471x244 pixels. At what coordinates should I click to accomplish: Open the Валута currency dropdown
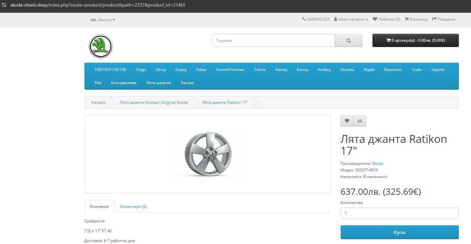tap(102, 20)
